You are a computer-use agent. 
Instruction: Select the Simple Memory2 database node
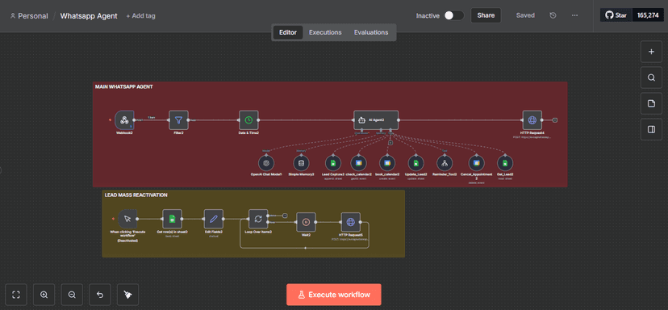[301, 163]
